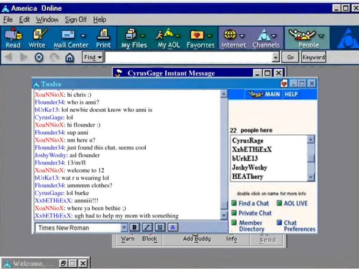
Task: Open the File menu
Action: pos(8,20)
